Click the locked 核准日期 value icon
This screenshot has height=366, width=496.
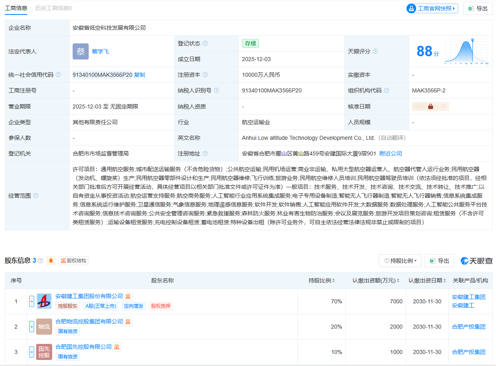[x=430, y=106]
